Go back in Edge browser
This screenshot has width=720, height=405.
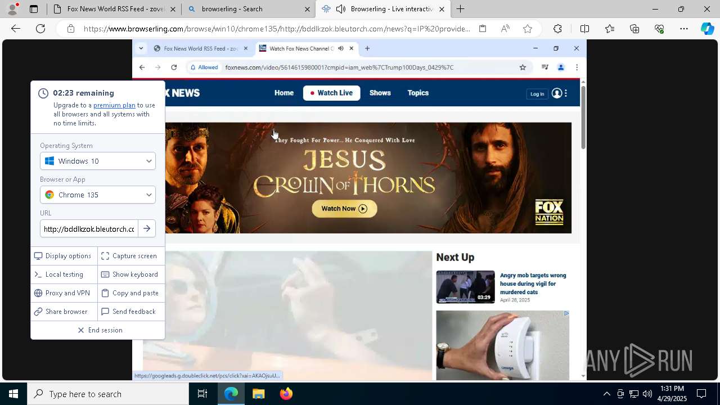(16, 29)
